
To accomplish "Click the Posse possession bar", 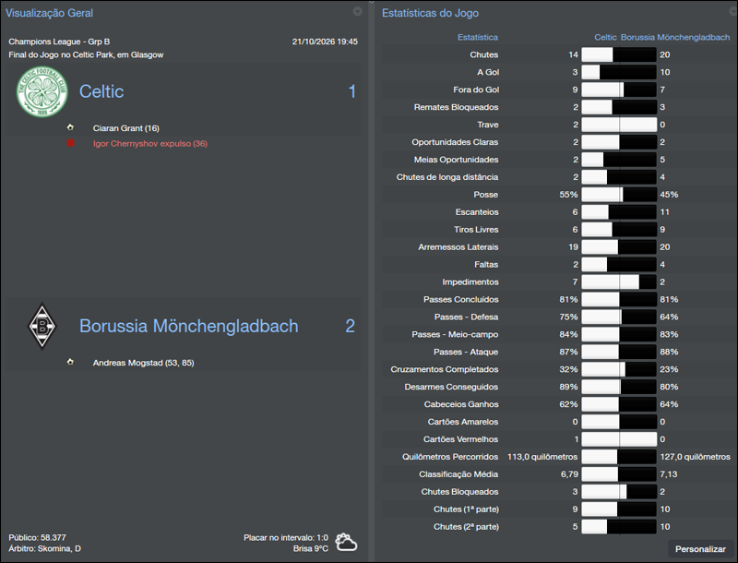I will point(618,195).
